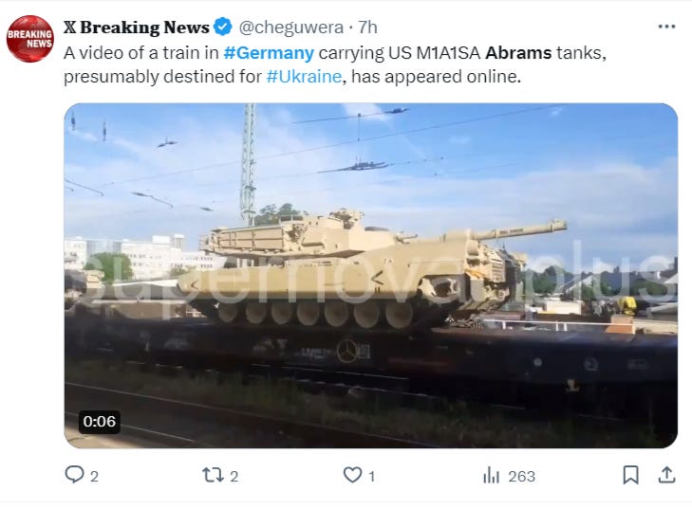Screen dimensions: 692x509
Task: Open the three-dot more options menu
Action: point(666,27)
